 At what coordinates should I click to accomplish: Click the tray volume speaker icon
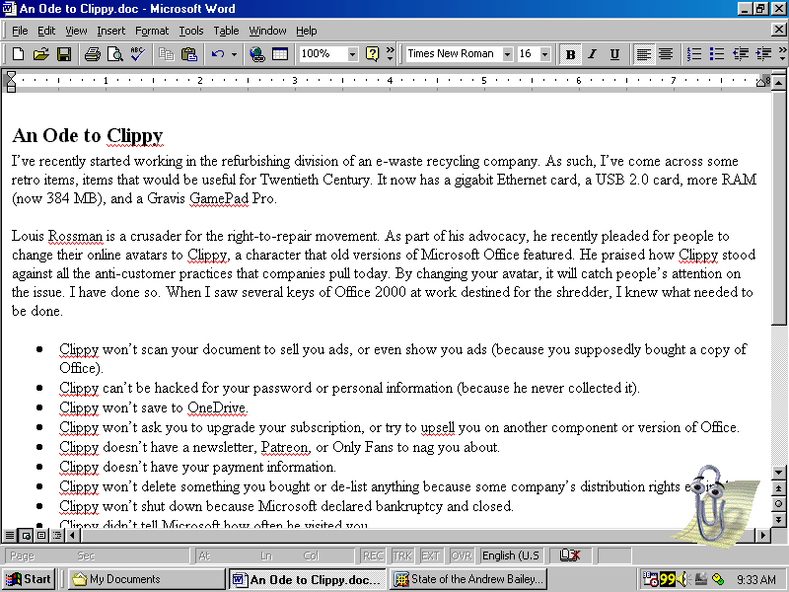coord(682,579)
